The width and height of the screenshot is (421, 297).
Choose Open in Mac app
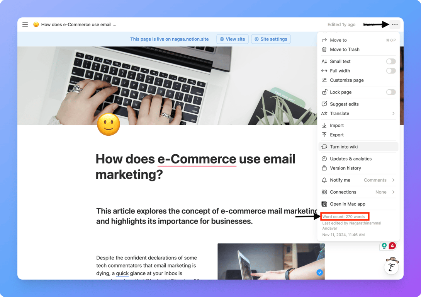coord(358,204)
